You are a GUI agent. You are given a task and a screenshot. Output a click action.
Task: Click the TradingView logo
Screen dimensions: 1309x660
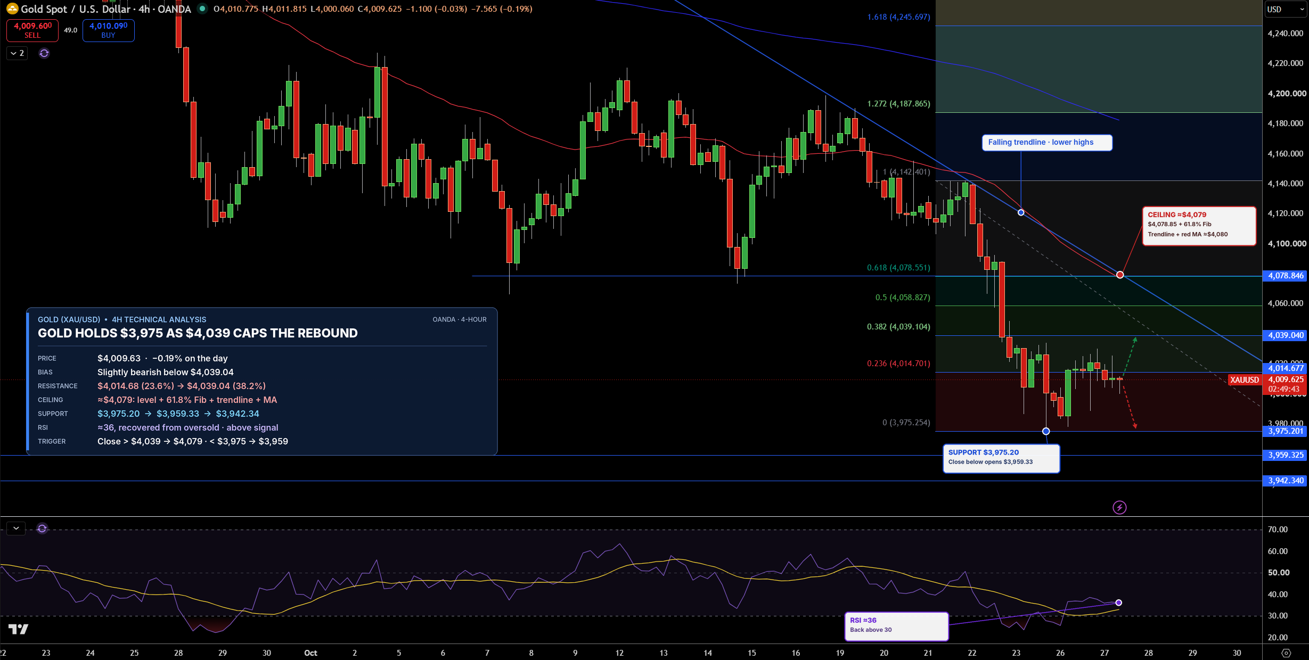point(19,629)
